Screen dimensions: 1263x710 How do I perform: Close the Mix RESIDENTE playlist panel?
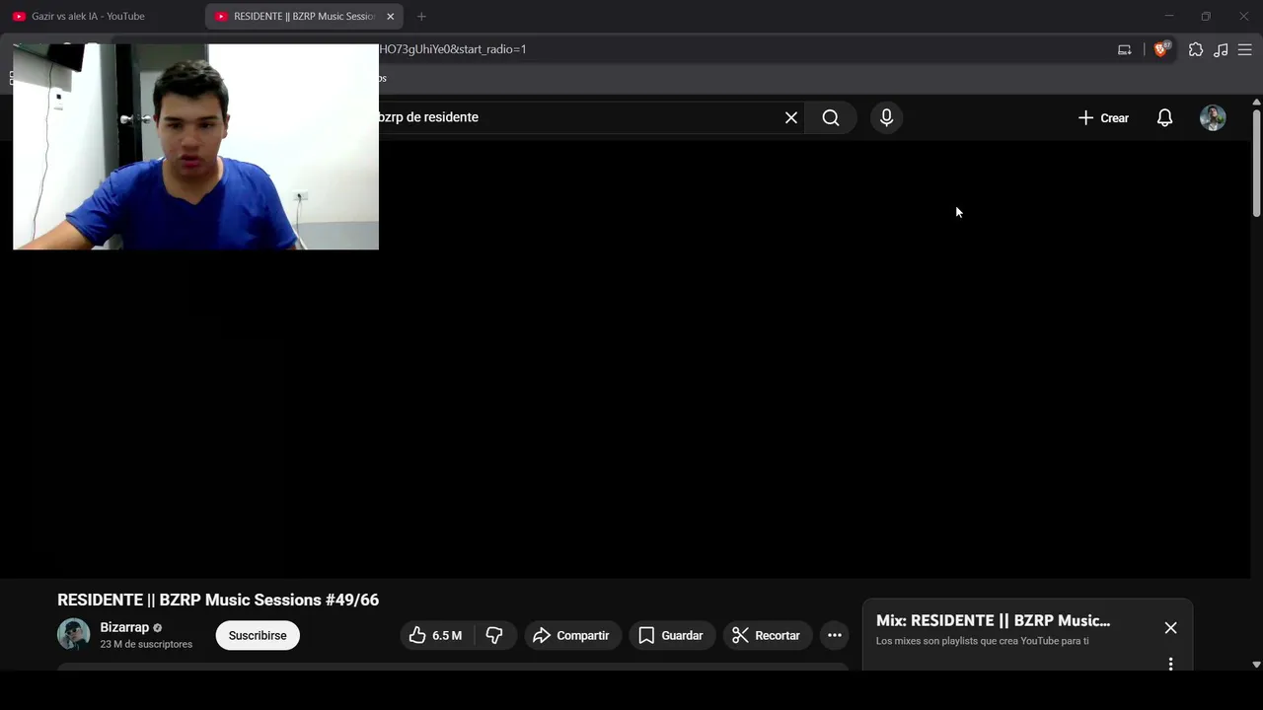(x=1170, y=628)
